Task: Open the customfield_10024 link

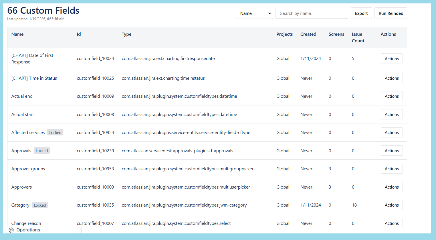Action: pos(95,58)
